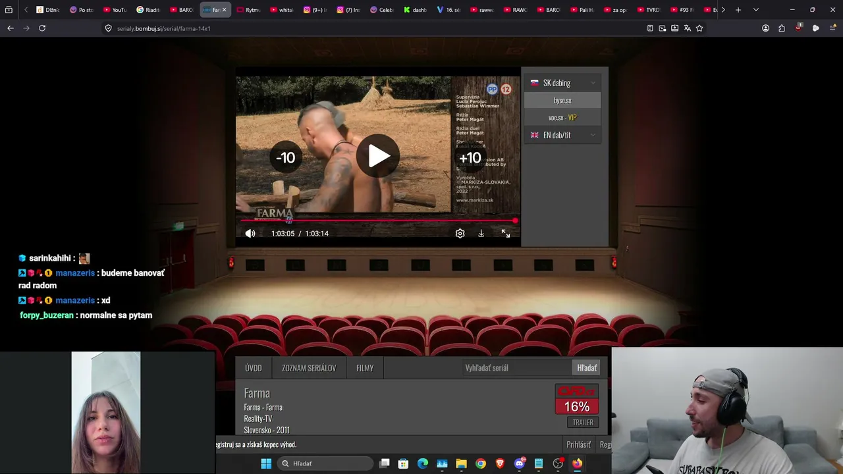Expand the EN dab/tit source list
Screen dimensions: 843x474
[x=563, y=135]
